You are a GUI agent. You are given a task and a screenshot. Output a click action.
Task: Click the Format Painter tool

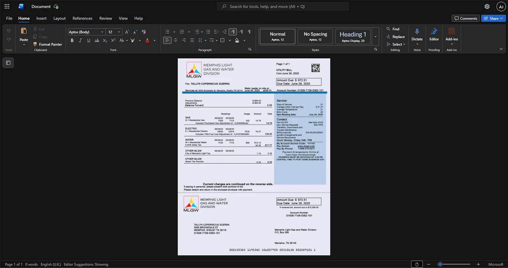(48, 44)
